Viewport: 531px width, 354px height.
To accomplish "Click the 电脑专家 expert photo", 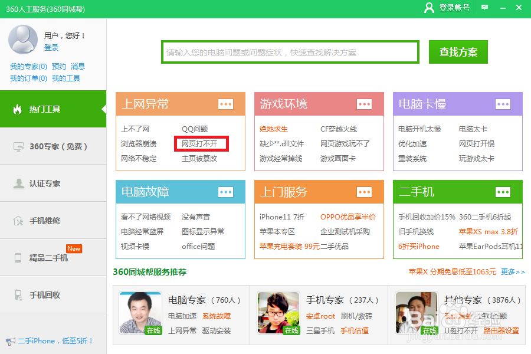I will point(140,313).
